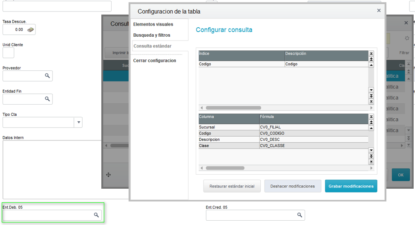Page up in the Columna table
This screenshot has width=415, height=225.
point(371,123)
